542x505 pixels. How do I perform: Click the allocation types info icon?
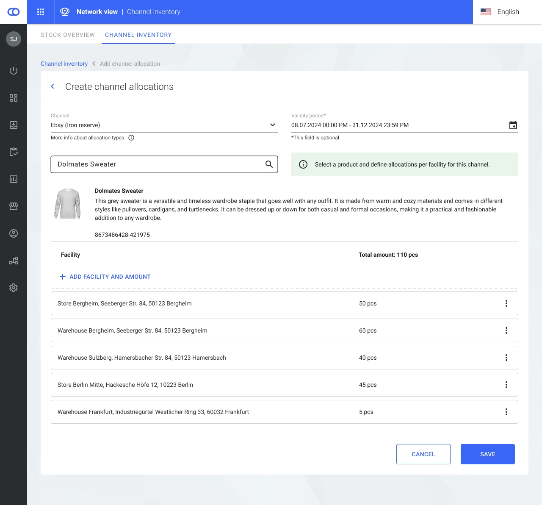tap(131, 138)
